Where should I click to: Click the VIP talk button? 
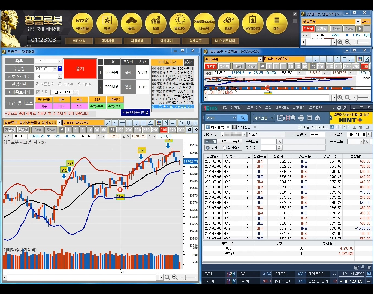[x=79, y=41]
